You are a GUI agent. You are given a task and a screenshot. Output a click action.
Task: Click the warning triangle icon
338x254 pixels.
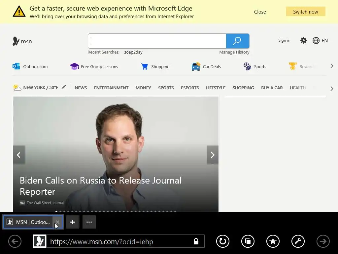[x=19, y=11]
